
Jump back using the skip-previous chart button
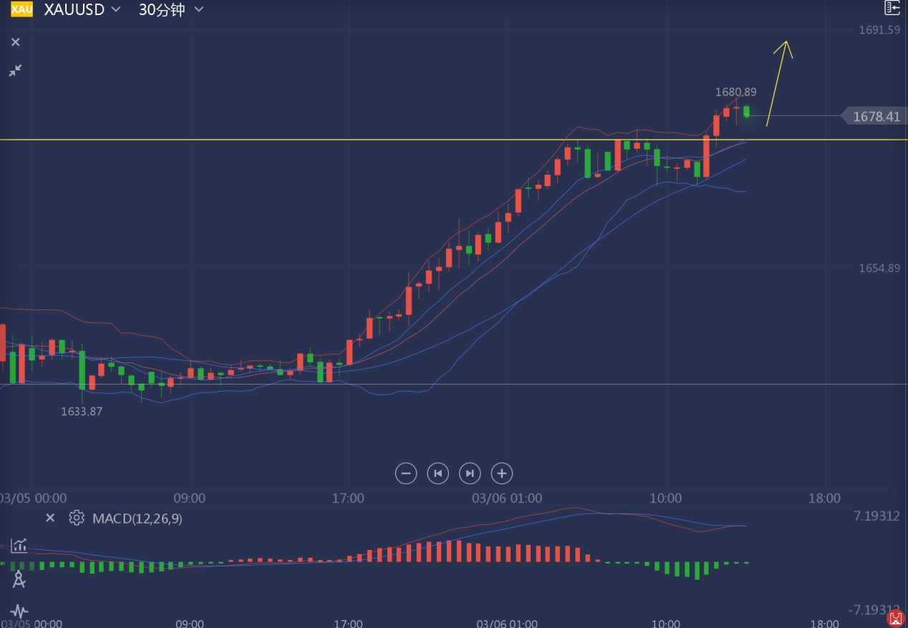438,473
